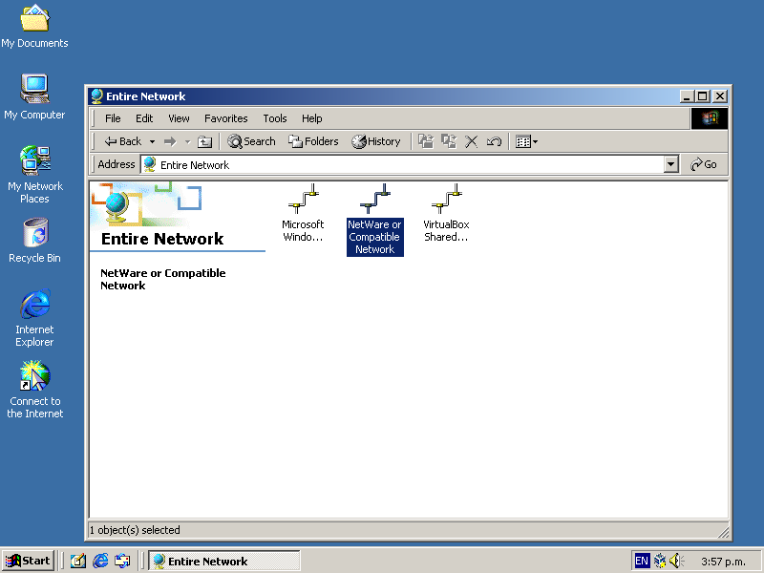Open the View menu

click(x=179, y=118)
